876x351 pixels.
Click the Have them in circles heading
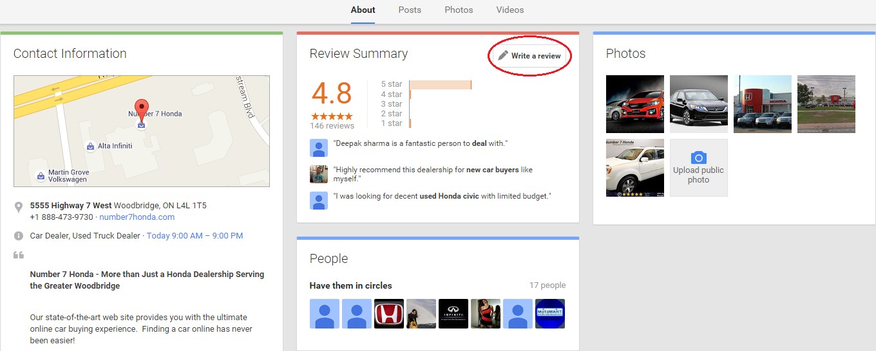point(351,285)
